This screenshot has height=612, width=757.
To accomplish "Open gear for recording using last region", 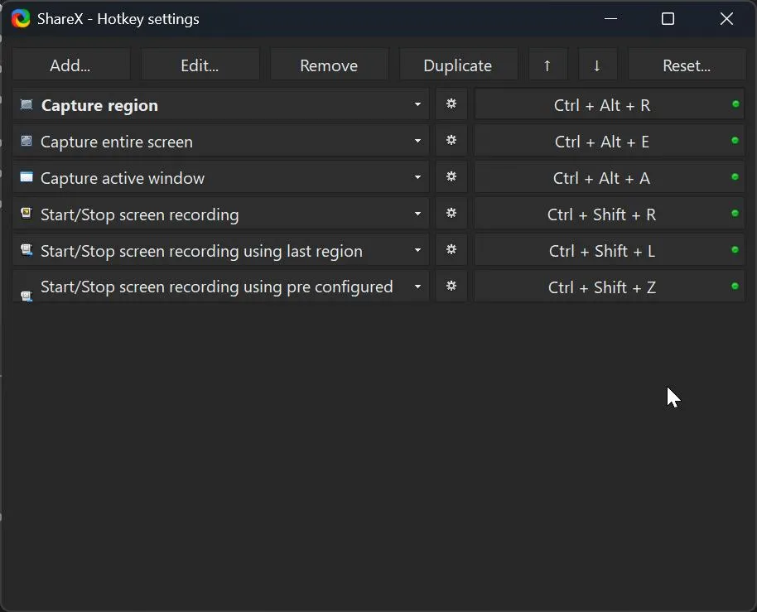I will [451, 250].
